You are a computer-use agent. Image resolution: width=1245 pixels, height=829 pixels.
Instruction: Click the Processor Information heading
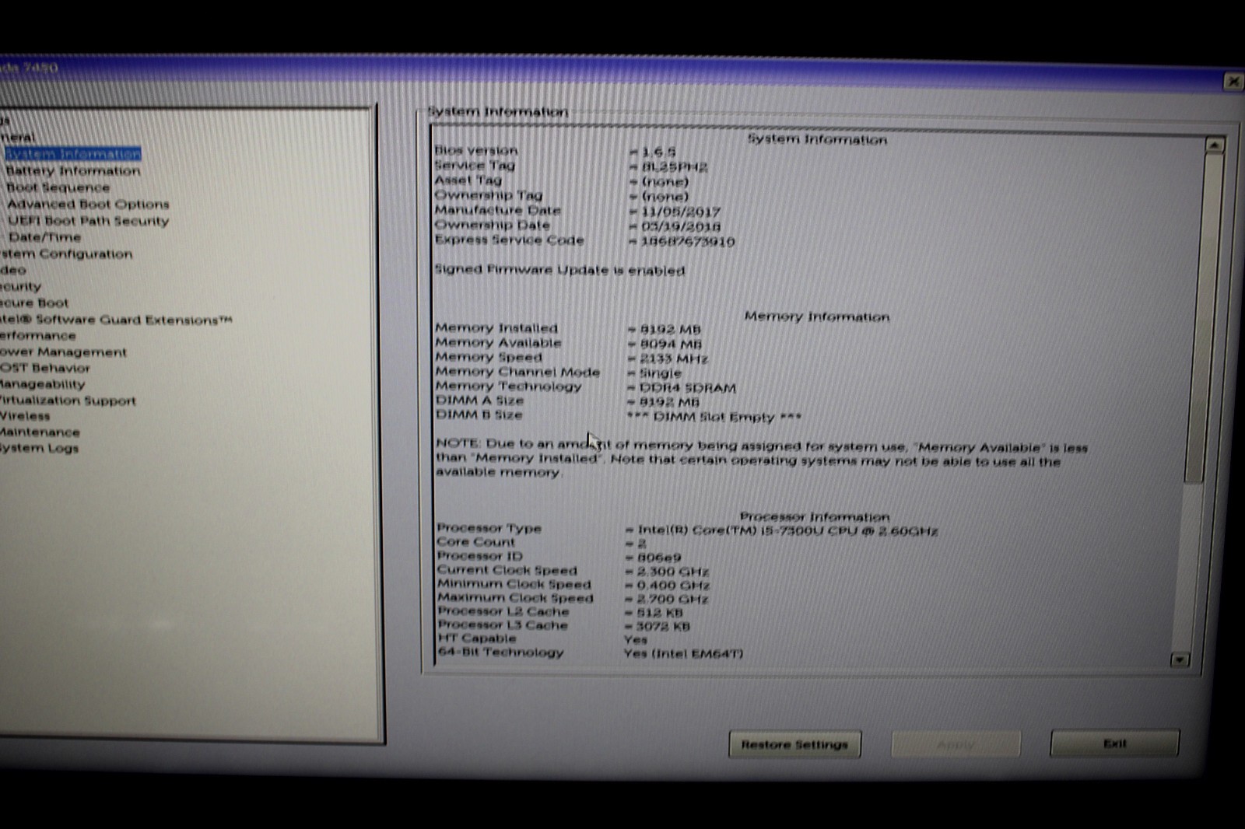pos(815,516)
